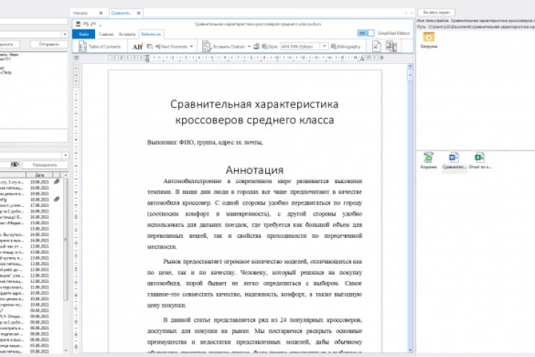Open the Вставить Citation dropdown arrow

pyautogui.click(x=249, y=46)
